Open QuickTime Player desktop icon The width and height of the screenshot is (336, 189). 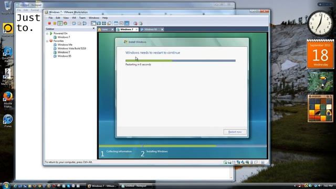click(8, 55)
